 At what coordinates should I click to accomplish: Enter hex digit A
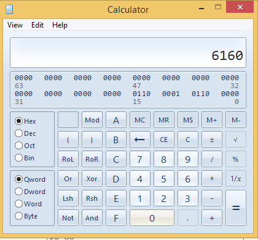coord(116,120)
